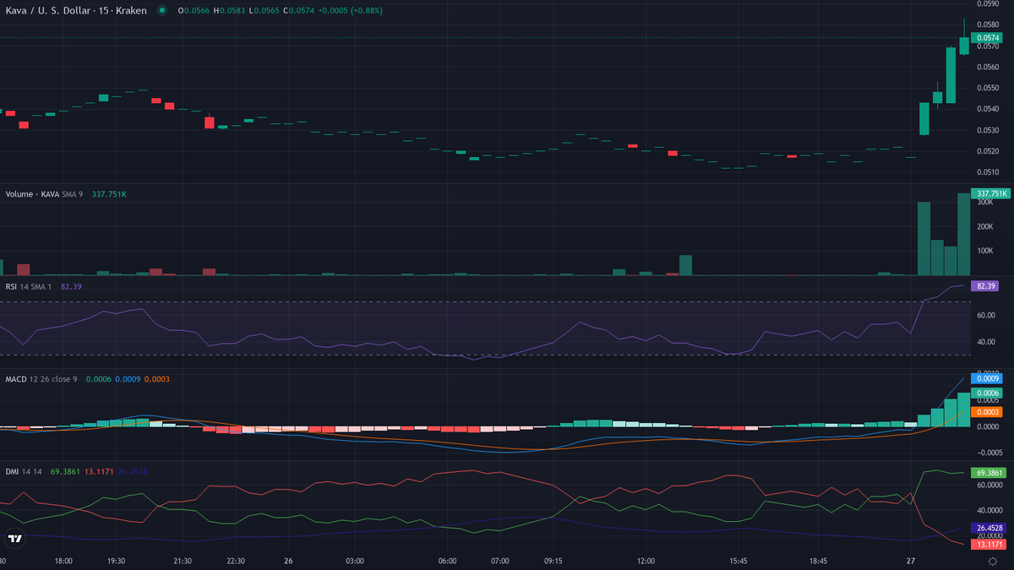Screen dimensions: 1014x570
Task: Click the red 13.1171 value in DMI legend
Action: point(99,471)
